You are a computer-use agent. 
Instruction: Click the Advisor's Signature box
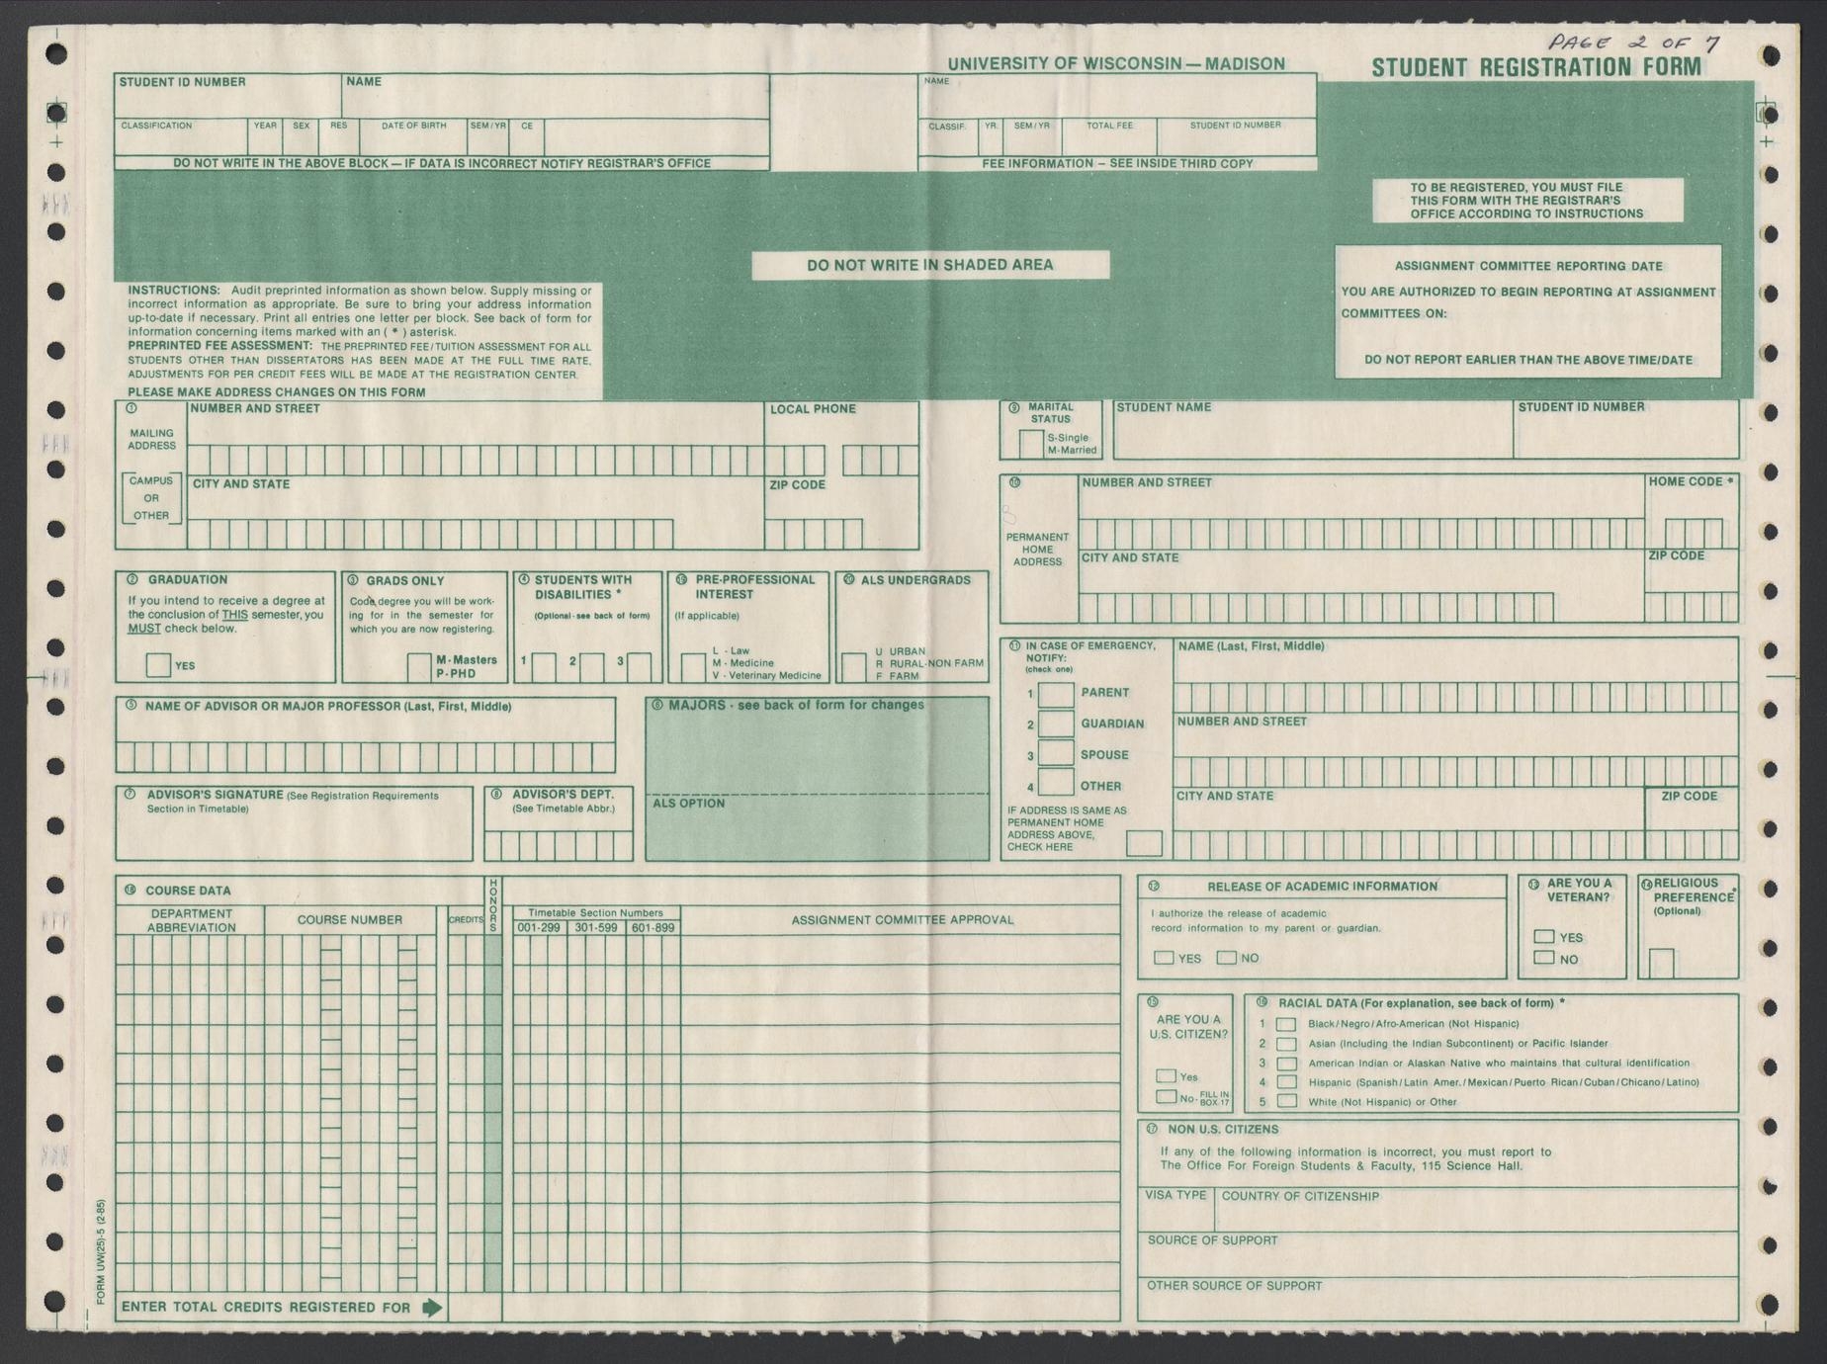[x=295, y=823]
